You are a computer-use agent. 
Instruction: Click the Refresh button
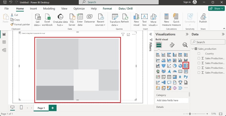(125, 18)
